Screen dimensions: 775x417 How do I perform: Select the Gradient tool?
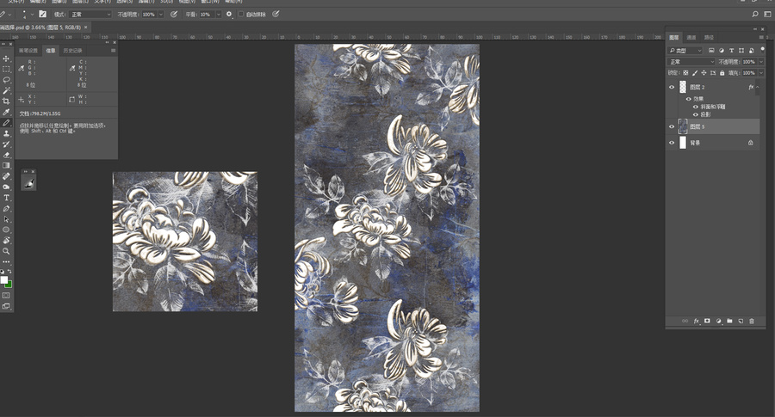(x=6, y=165)
